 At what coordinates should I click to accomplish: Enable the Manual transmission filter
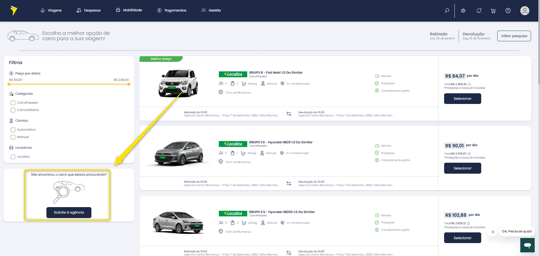(13, 137)
